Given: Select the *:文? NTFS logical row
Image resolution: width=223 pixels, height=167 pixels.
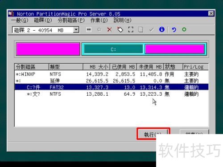Looking at the screenshot, I should pyautogui.click(x=111, y=94).
